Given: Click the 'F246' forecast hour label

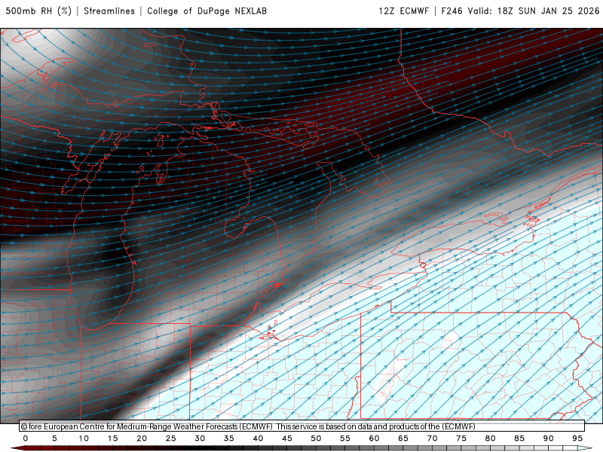Looking at the screenshot, I should tap(451, 11).
